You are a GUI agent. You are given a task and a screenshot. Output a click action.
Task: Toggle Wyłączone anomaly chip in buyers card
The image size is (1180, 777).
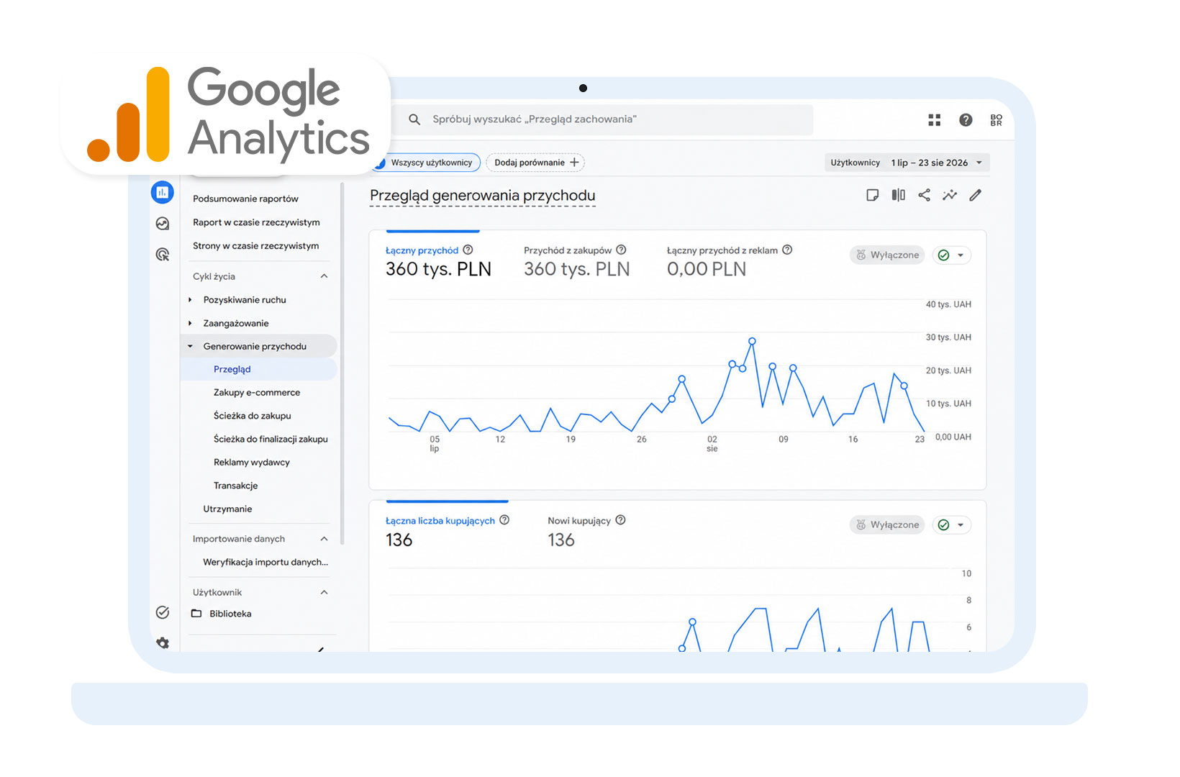click(887, 524)
